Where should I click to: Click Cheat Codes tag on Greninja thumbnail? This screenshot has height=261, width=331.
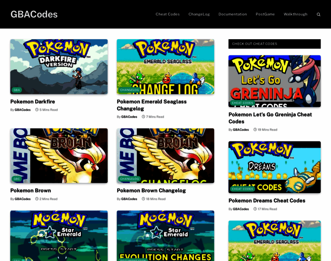[242, 103]
